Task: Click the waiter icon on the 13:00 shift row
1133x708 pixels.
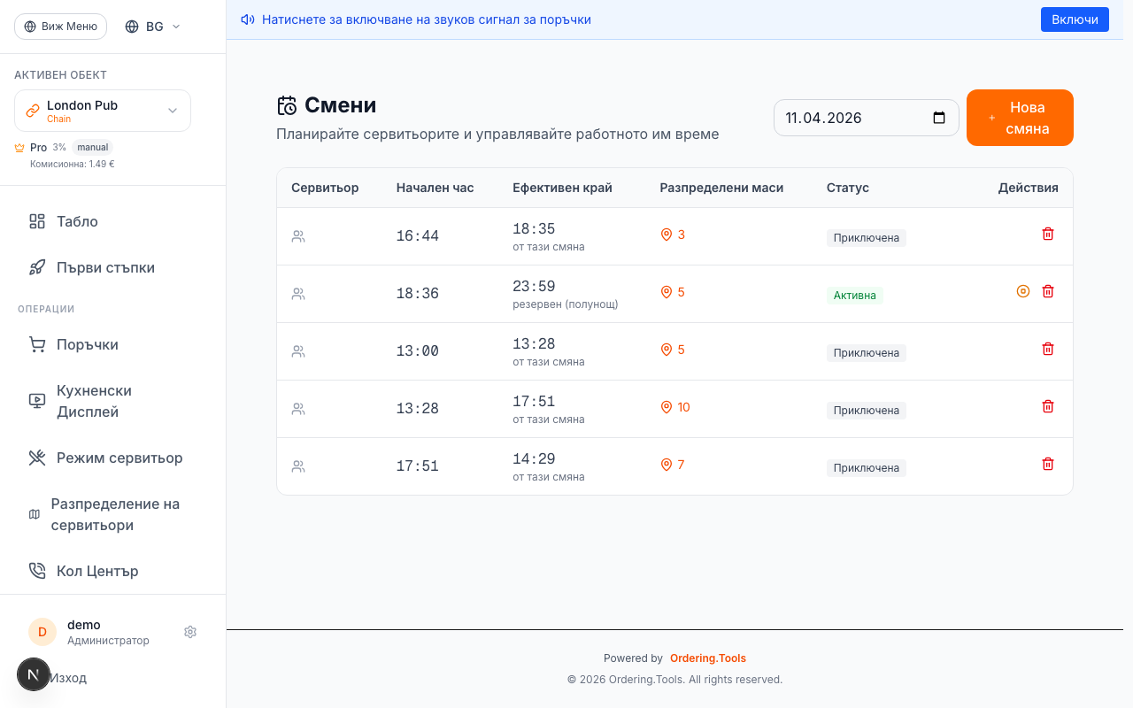Action: (298, 350)
